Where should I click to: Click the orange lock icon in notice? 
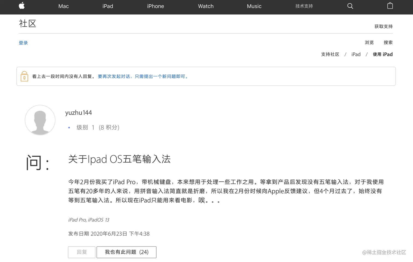coord(24,76)
